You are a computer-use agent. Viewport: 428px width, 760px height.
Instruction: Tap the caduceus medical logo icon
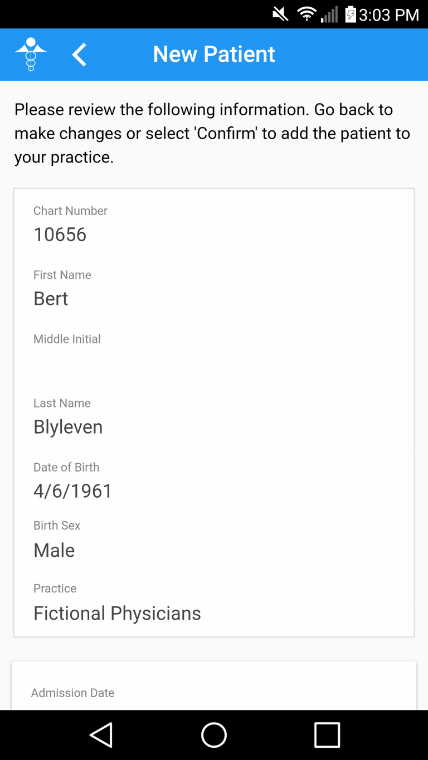[x=31, y=54]
